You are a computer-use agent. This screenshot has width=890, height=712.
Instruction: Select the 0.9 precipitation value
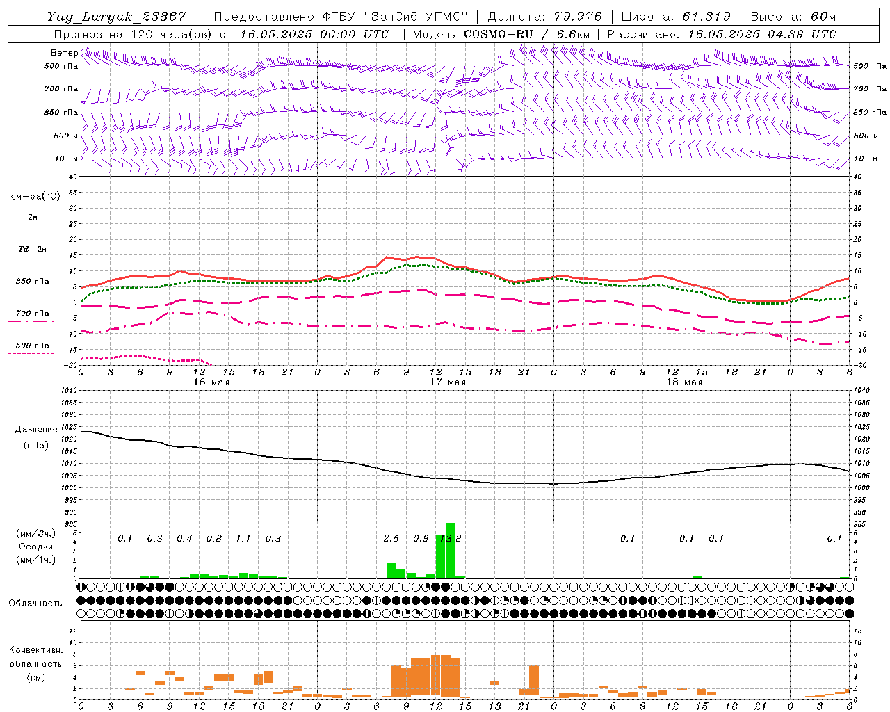point(421,538)
